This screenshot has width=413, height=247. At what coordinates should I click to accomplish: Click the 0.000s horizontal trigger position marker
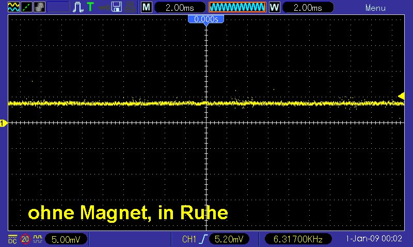pyautogui.click(x=206, y=20)
